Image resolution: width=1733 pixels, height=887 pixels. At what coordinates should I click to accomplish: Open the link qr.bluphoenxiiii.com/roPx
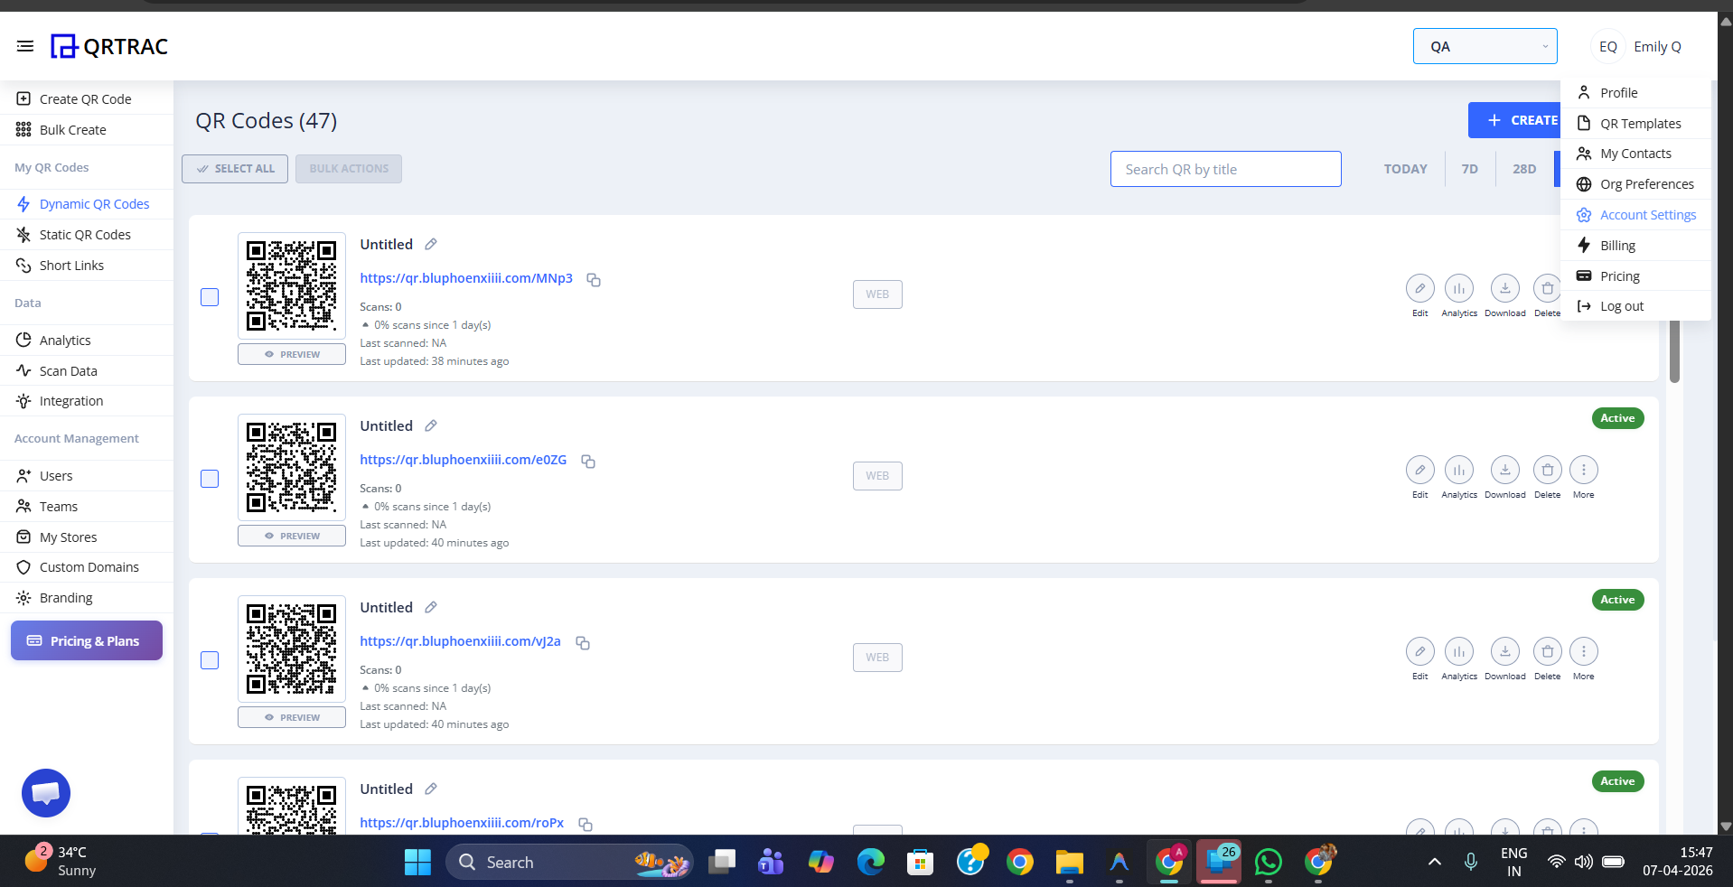coord(461,823)
